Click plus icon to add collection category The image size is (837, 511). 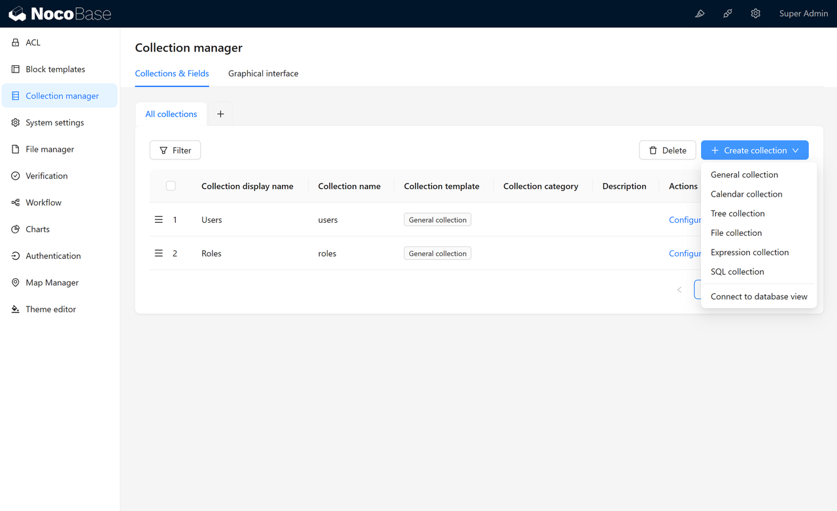(220, 114)
